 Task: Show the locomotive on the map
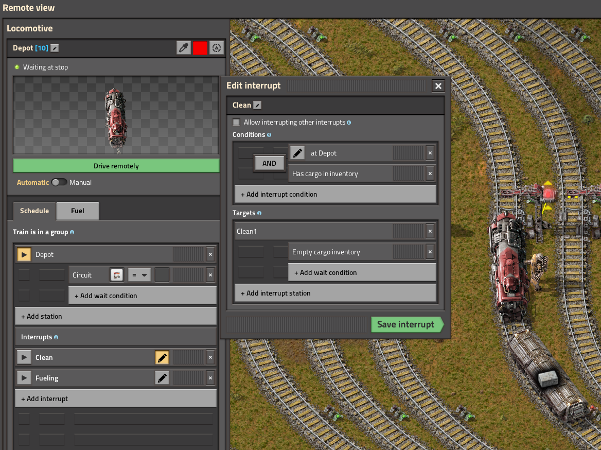click(x=217, y=47)
